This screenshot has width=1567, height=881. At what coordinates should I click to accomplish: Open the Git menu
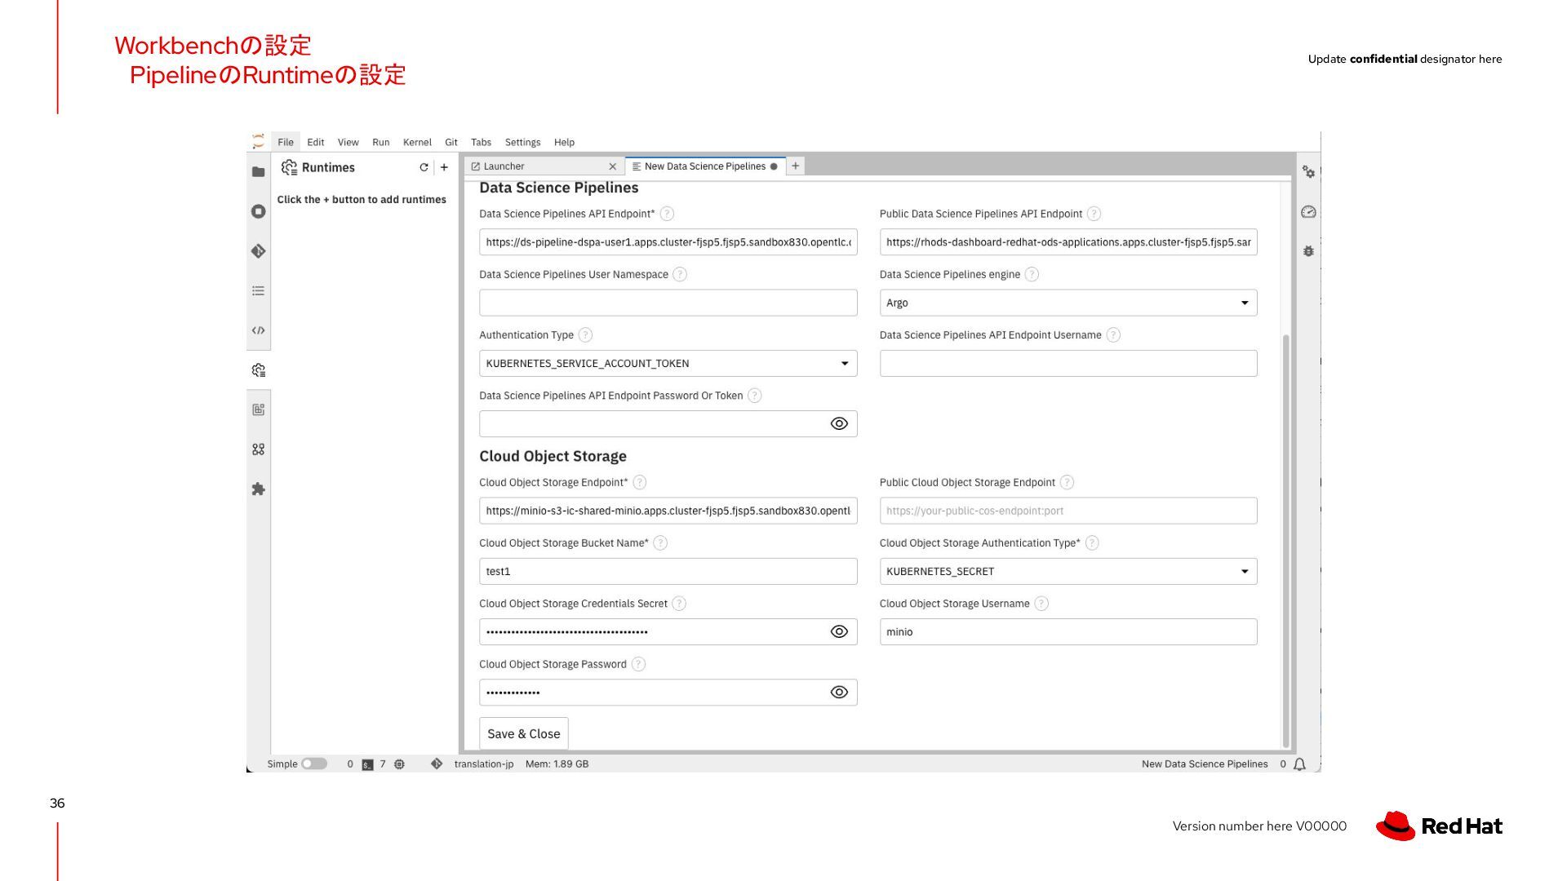coord(451,142)
